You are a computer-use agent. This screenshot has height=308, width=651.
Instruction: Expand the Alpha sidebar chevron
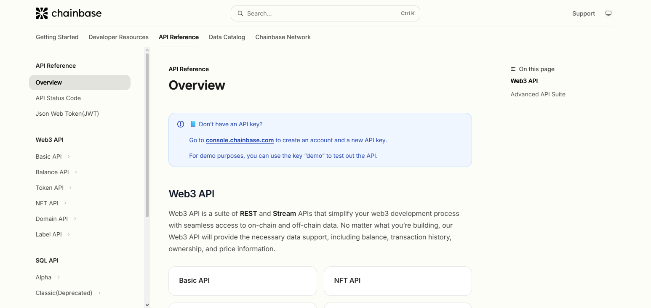pyautogui.click(x=59, y=277)
